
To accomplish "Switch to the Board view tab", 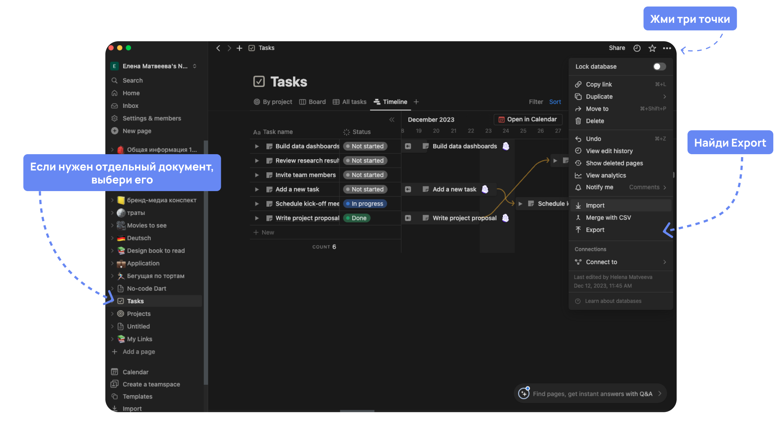I will pyautogui.click(x=313, y=102).
